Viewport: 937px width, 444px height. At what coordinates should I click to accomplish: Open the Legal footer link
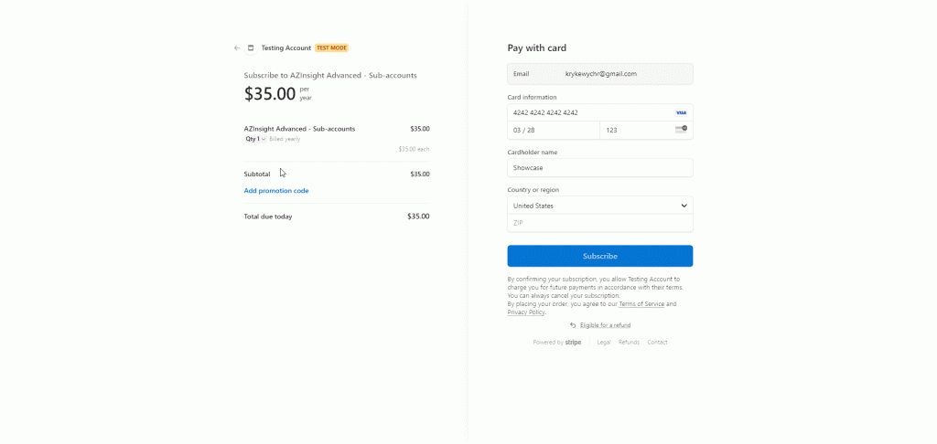[x=604, y=343]
